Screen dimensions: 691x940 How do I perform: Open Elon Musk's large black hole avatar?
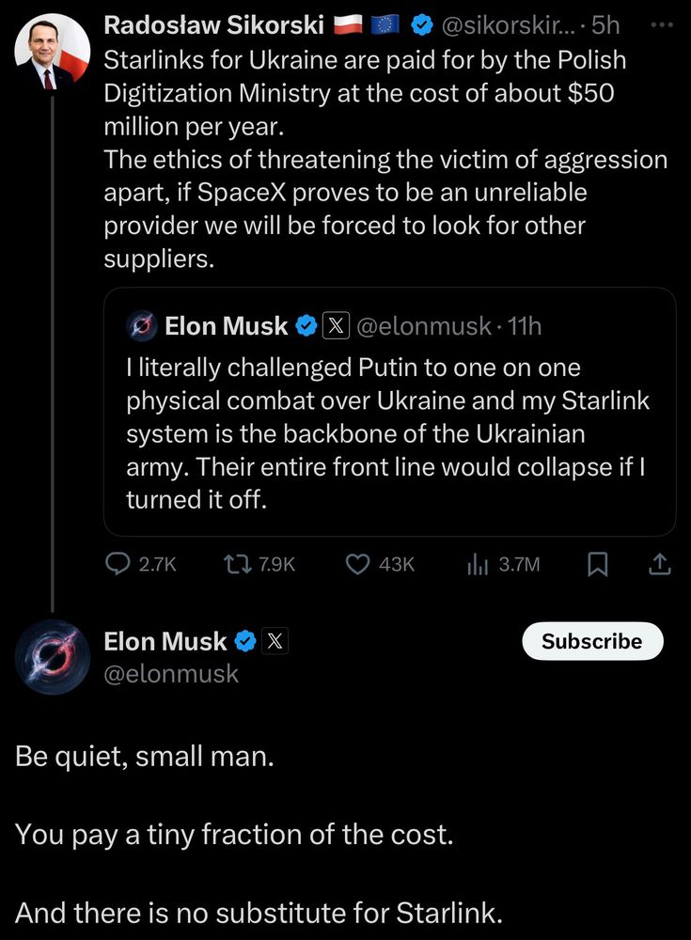[53, 657]
